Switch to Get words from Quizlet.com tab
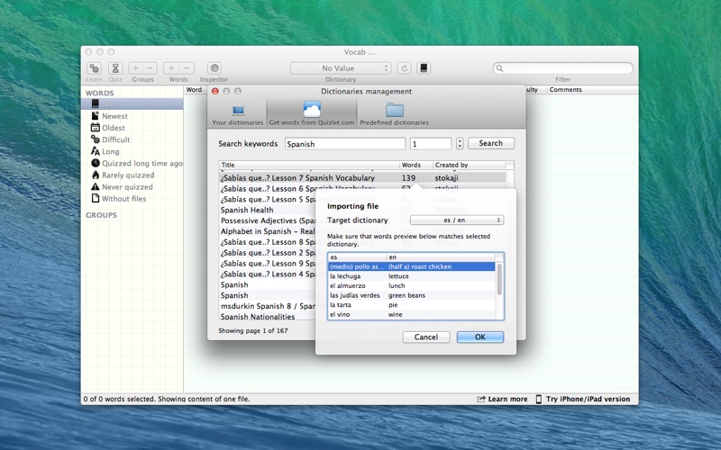Screen dimensions: 721x450 [x=312, y=113]
